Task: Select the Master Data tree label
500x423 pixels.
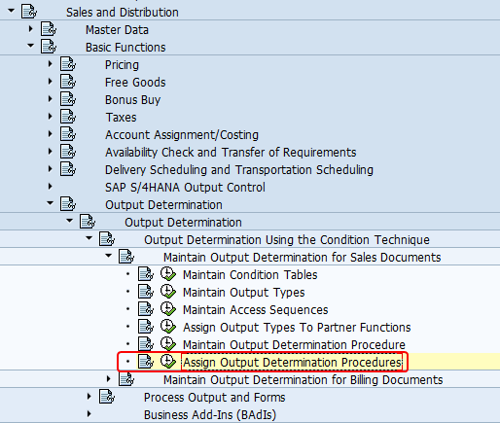Action: (117, 30)
